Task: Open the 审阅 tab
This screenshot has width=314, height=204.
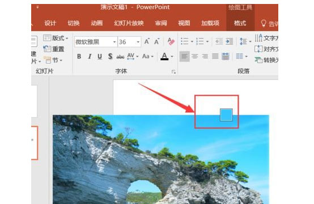Action: tap(161, 23)
